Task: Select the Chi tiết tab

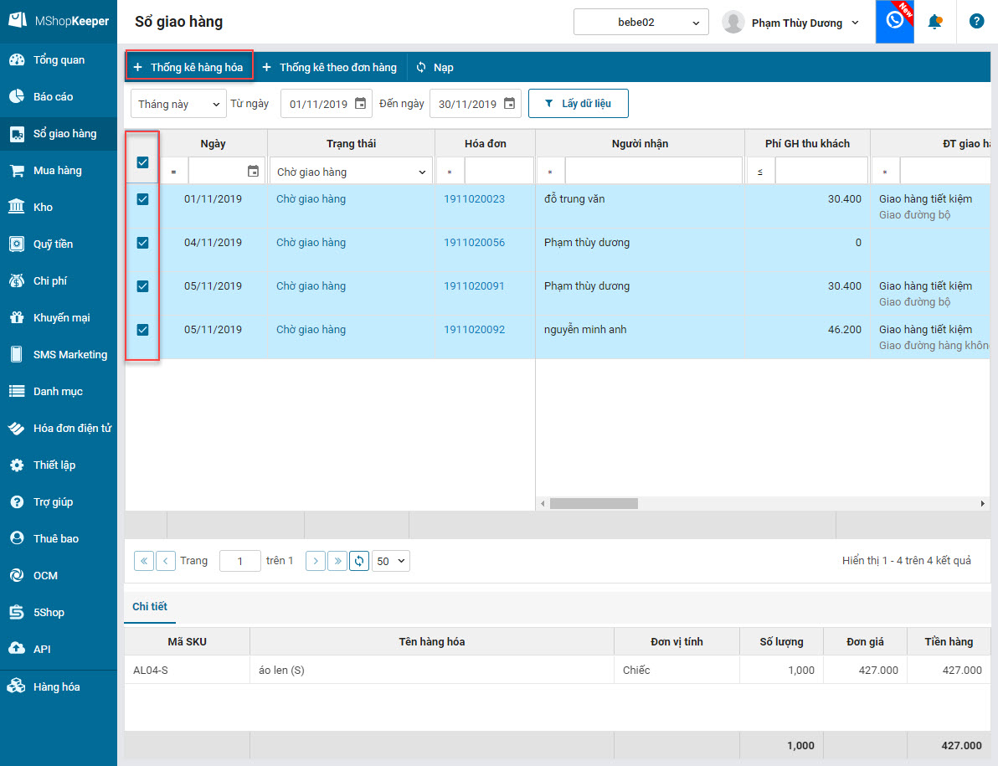Action: coord(150,607)
